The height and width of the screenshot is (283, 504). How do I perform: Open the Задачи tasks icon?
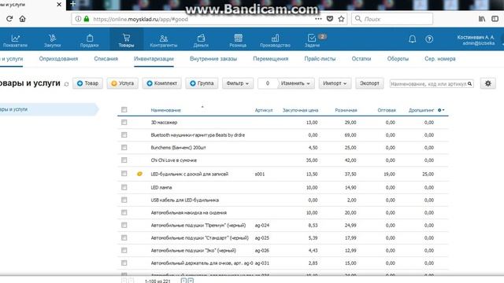312,38
